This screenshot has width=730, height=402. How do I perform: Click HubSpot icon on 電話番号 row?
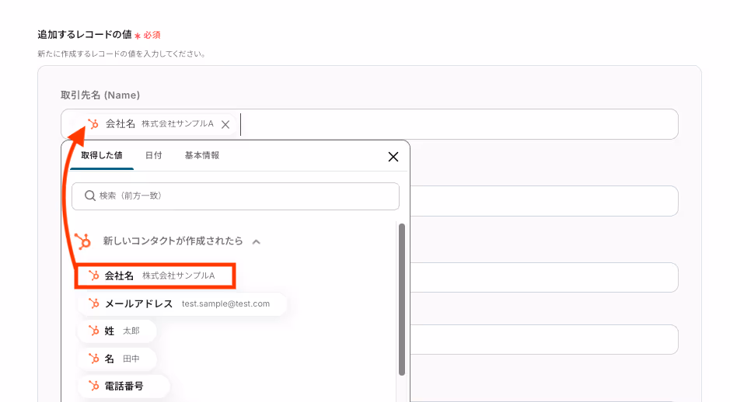pos(93,386)
